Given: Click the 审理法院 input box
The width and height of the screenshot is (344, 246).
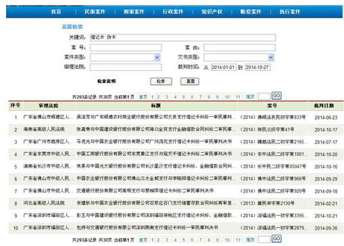Looking at the screenshot, I should [x=126, y=67].
